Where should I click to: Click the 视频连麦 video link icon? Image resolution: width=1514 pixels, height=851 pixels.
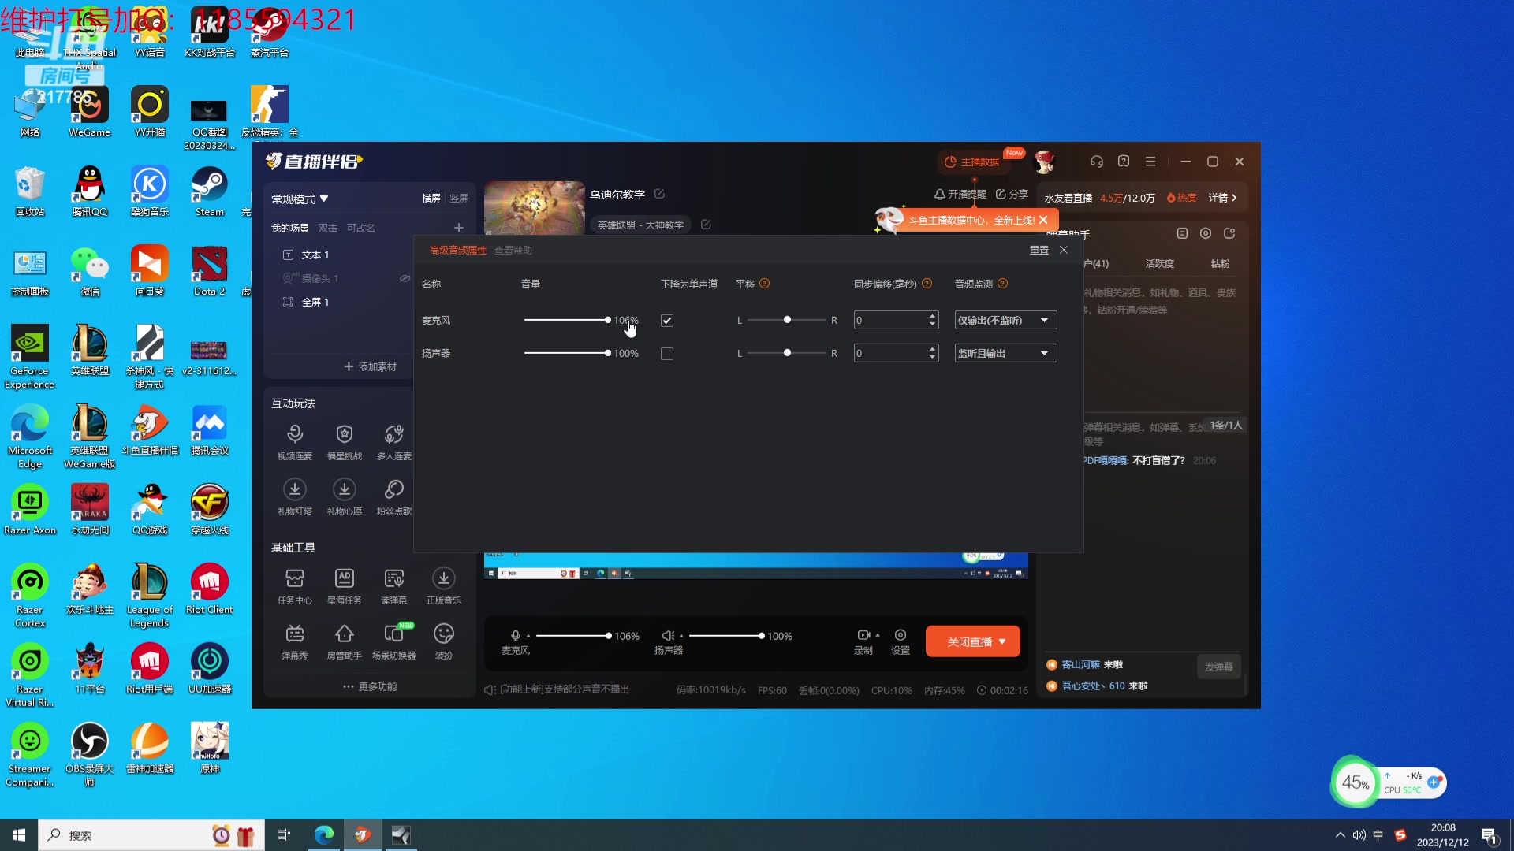294,435
